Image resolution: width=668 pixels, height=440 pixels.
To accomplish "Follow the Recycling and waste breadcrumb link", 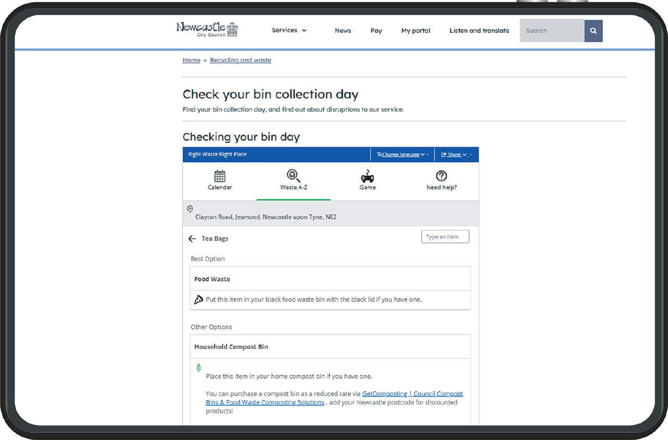I will click(240, 60).
